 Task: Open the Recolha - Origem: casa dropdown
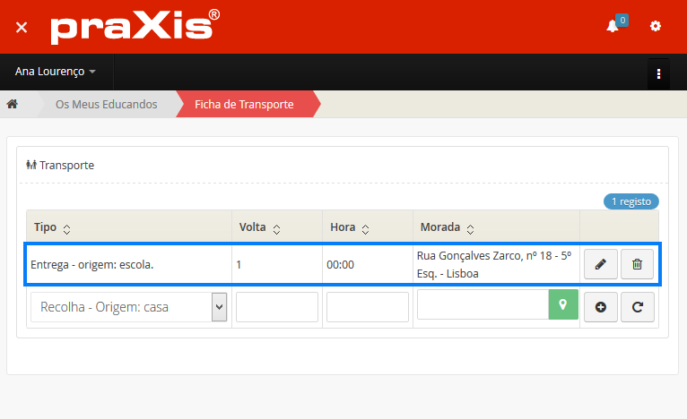129,307
